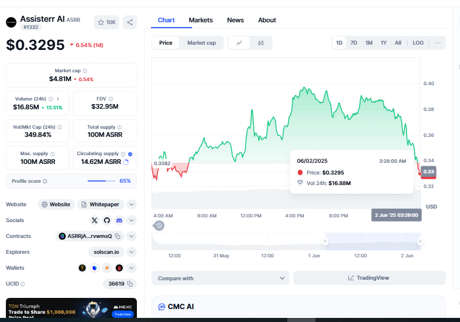Click the Profile score progress bar
Image resolution: width=460 pixels, height=322 pixels.
click(x=102, y=181)
